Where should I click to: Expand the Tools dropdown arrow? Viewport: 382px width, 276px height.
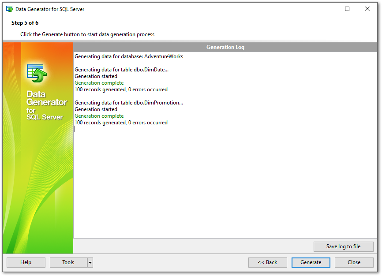(x=90, y=263)
